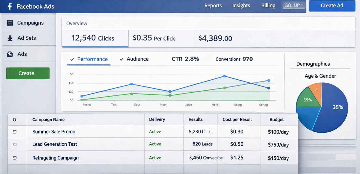Click the Demographics panel heading
The height and width of the screenshot is (174, 360).
313,64
